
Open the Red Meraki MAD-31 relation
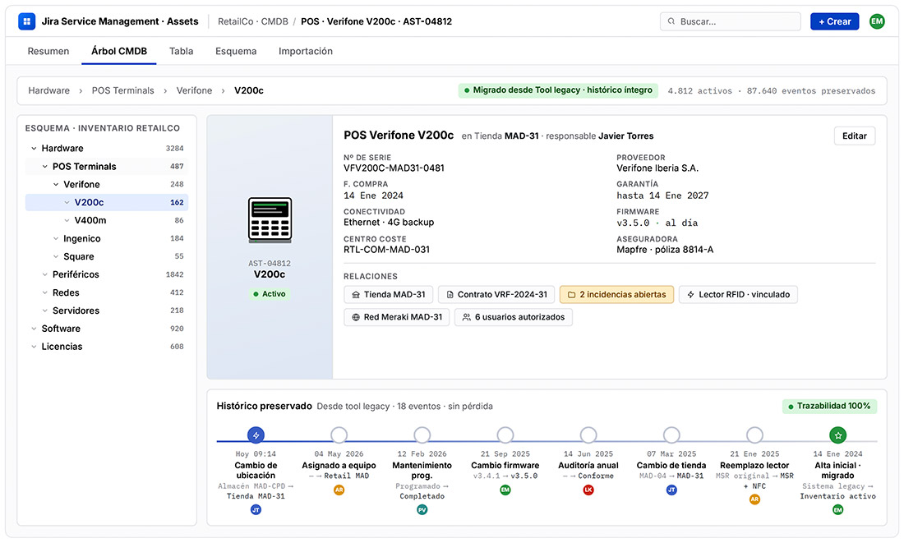coord(397,317)
